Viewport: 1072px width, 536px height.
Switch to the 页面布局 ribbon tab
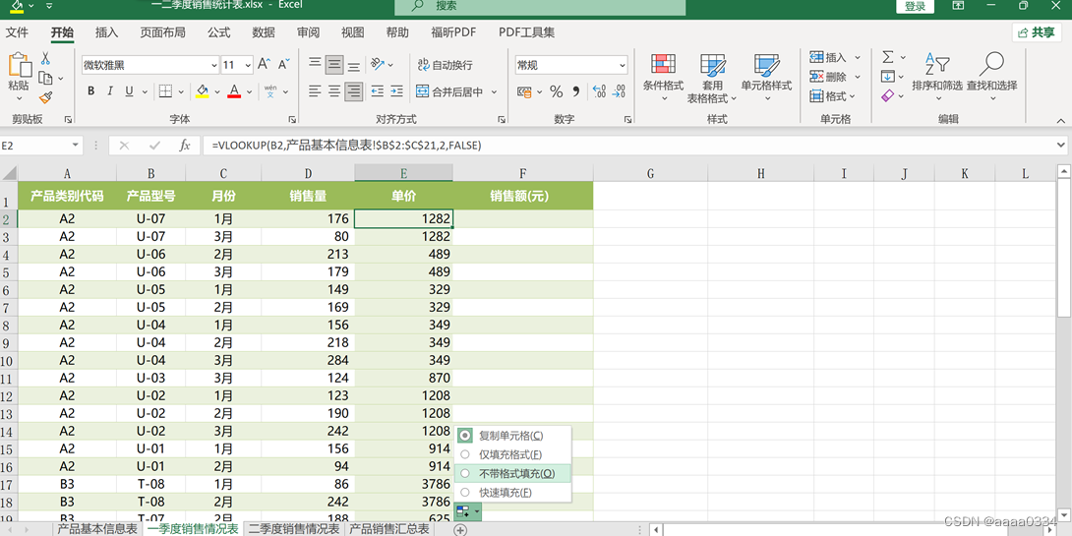pyautogui.click(x=162, y=32)
